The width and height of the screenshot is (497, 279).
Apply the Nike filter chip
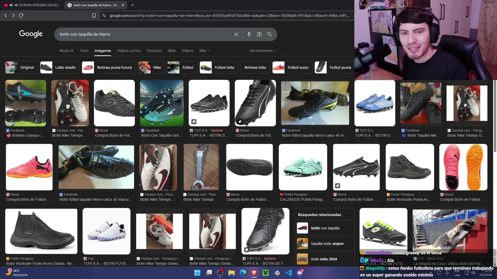tap(151, 67)
